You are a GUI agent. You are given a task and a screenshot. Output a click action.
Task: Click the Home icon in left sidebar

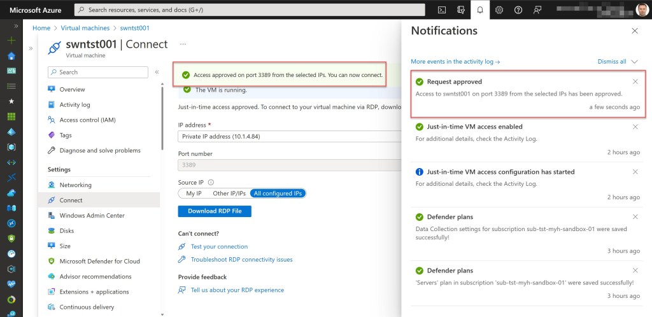[11, 55]
